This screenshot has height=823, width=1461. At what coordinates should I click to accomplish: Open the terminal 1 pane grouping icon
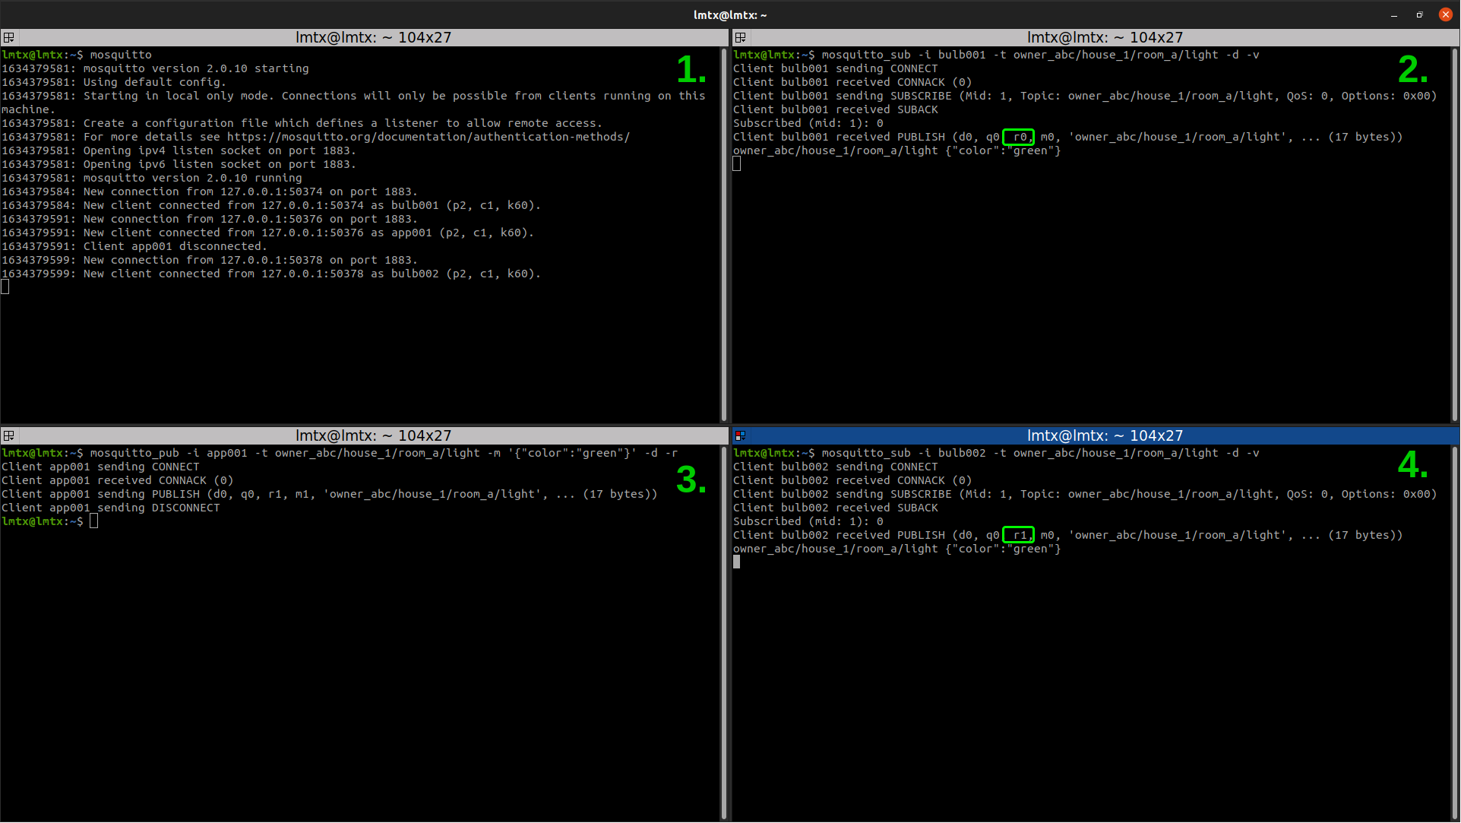pos(9,37)
